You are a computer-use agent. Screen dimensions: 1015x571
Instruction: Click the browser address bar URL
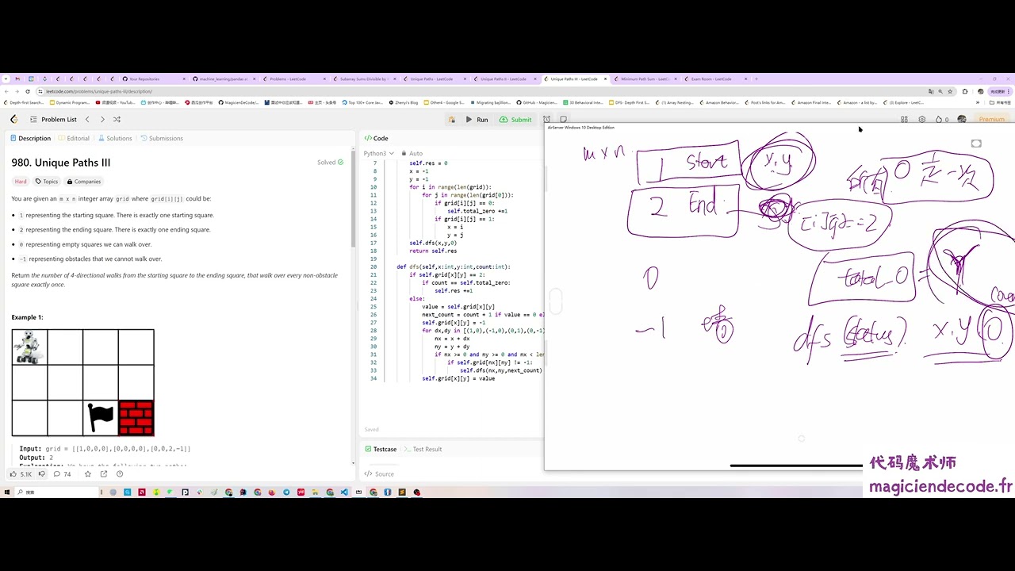click(99, 91)
